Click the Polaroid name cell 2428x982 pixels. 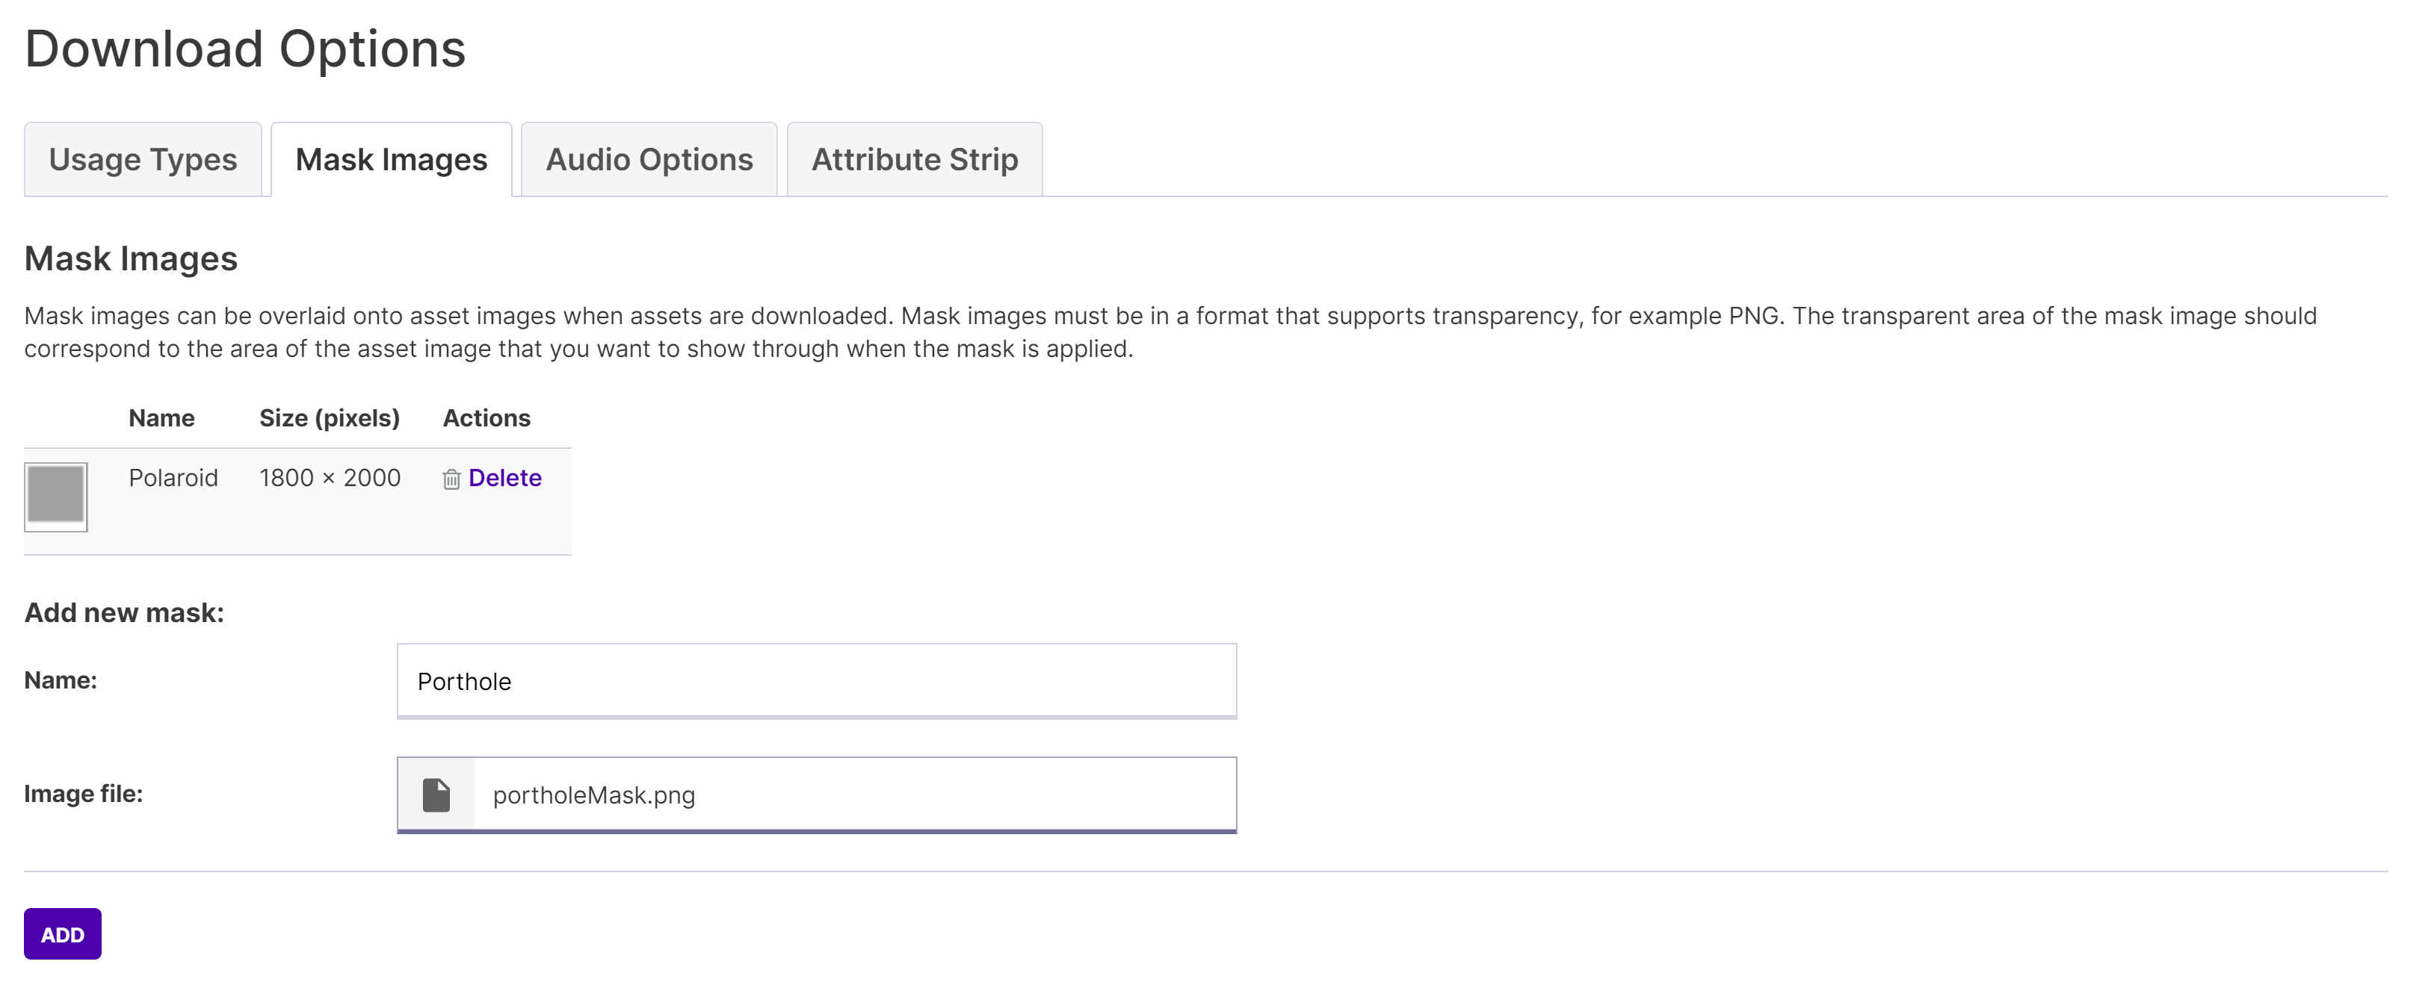(173, 478)
